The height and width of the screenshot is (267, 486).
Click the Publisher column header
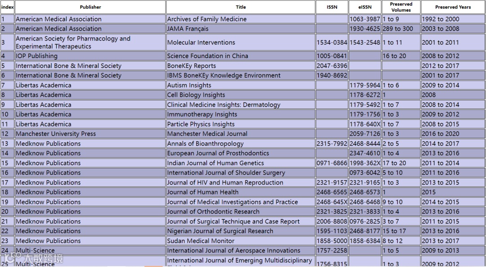[x=90, y=7]
